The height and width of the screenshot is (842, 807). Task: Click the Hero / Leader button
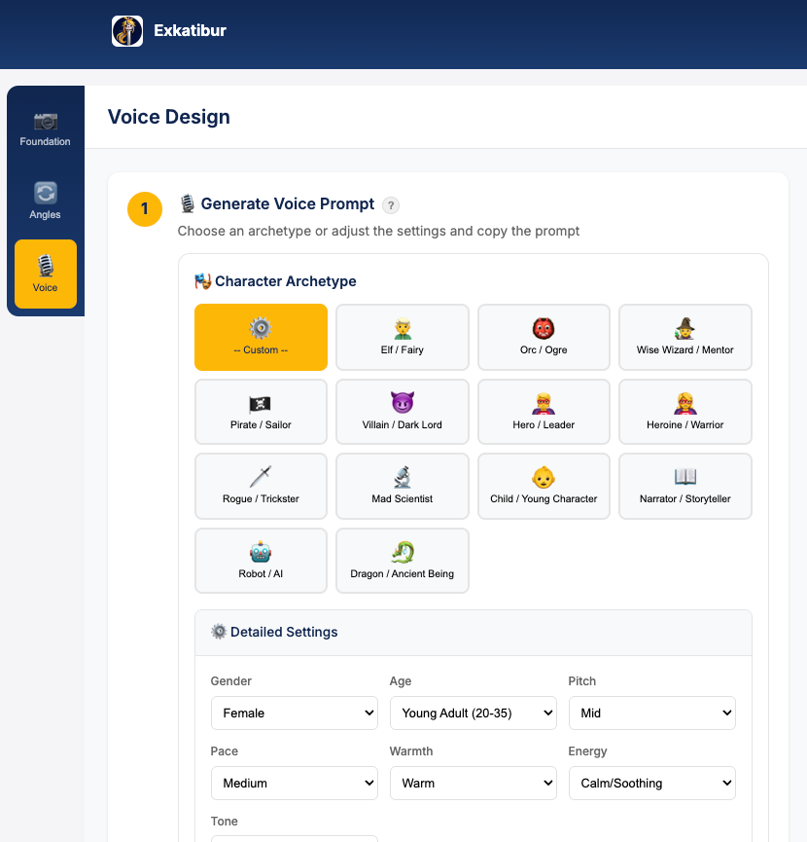[544, 412]
